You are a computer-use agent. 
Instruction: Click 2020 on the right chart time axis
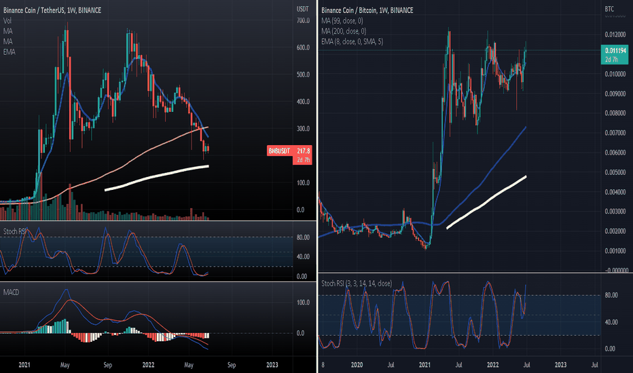pyautogui.click(x=357, y=365)
